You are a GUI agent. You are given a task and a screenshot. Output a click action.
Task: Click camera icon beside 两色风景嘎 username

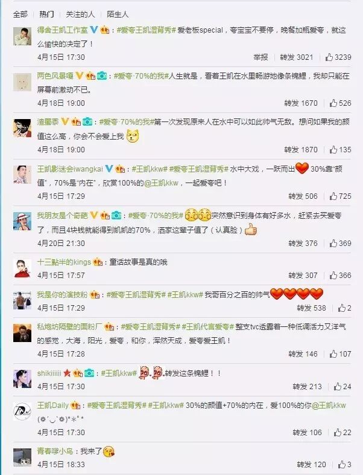[102, 76]
